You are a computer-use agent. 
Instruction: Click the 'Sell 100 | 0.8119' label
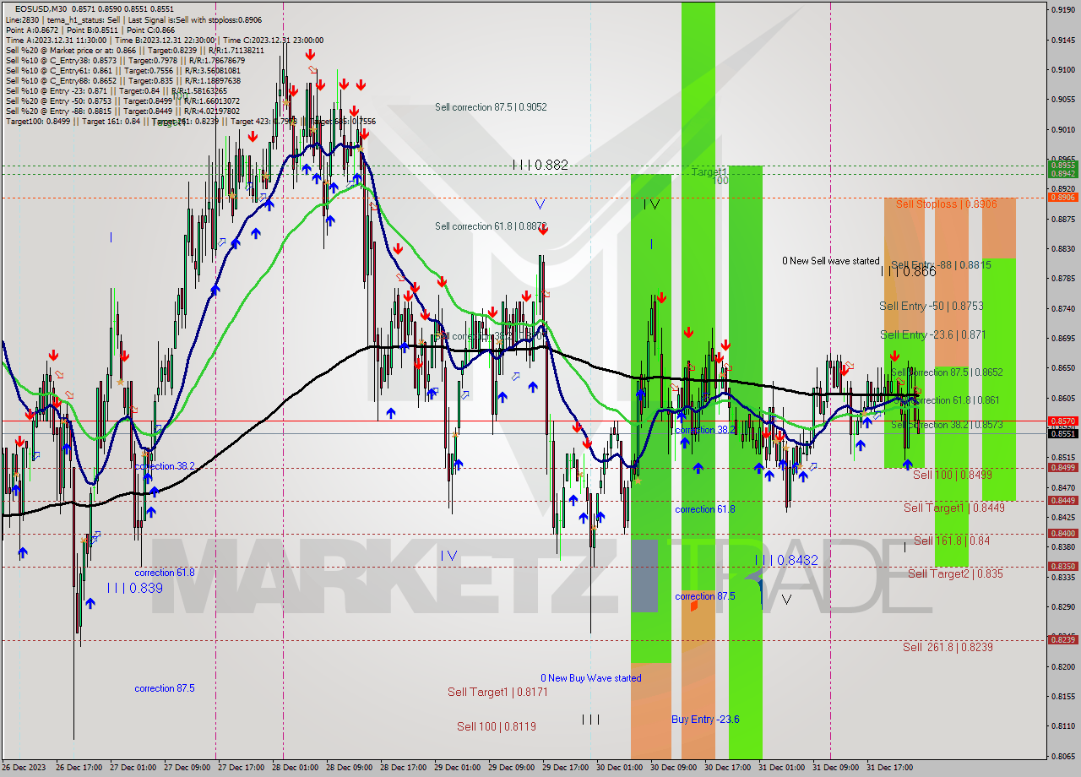coord(497,727)
